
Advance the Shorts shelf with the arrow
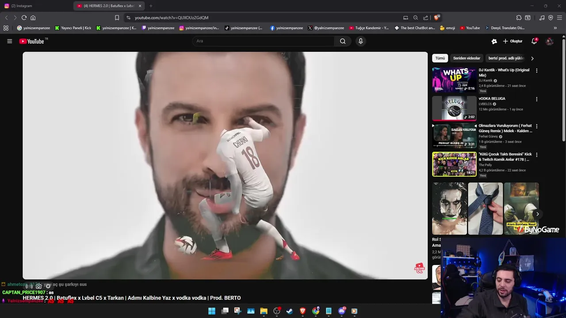point(538,214)
